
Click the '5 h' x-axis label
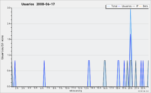pyautogui.click(x=36, y=88)
